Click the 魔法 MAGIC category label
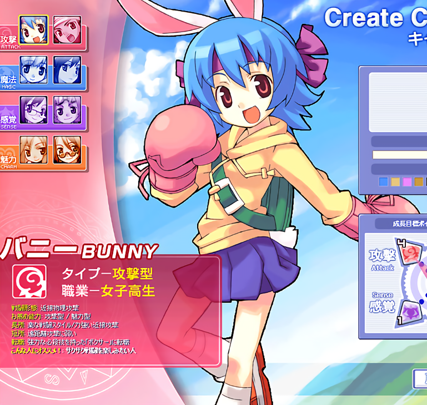 [x=9, y=82]
